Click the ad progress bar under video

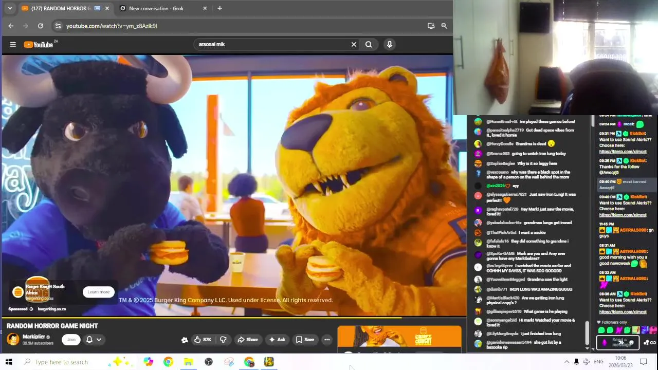pyautogui.click(x=233, y=317)
